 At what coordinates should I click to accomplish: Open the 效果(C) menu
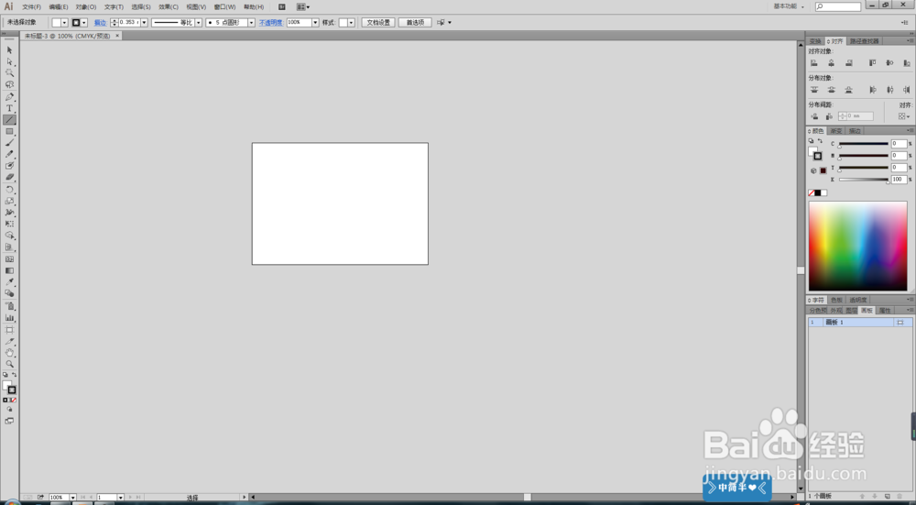point(169,7)
